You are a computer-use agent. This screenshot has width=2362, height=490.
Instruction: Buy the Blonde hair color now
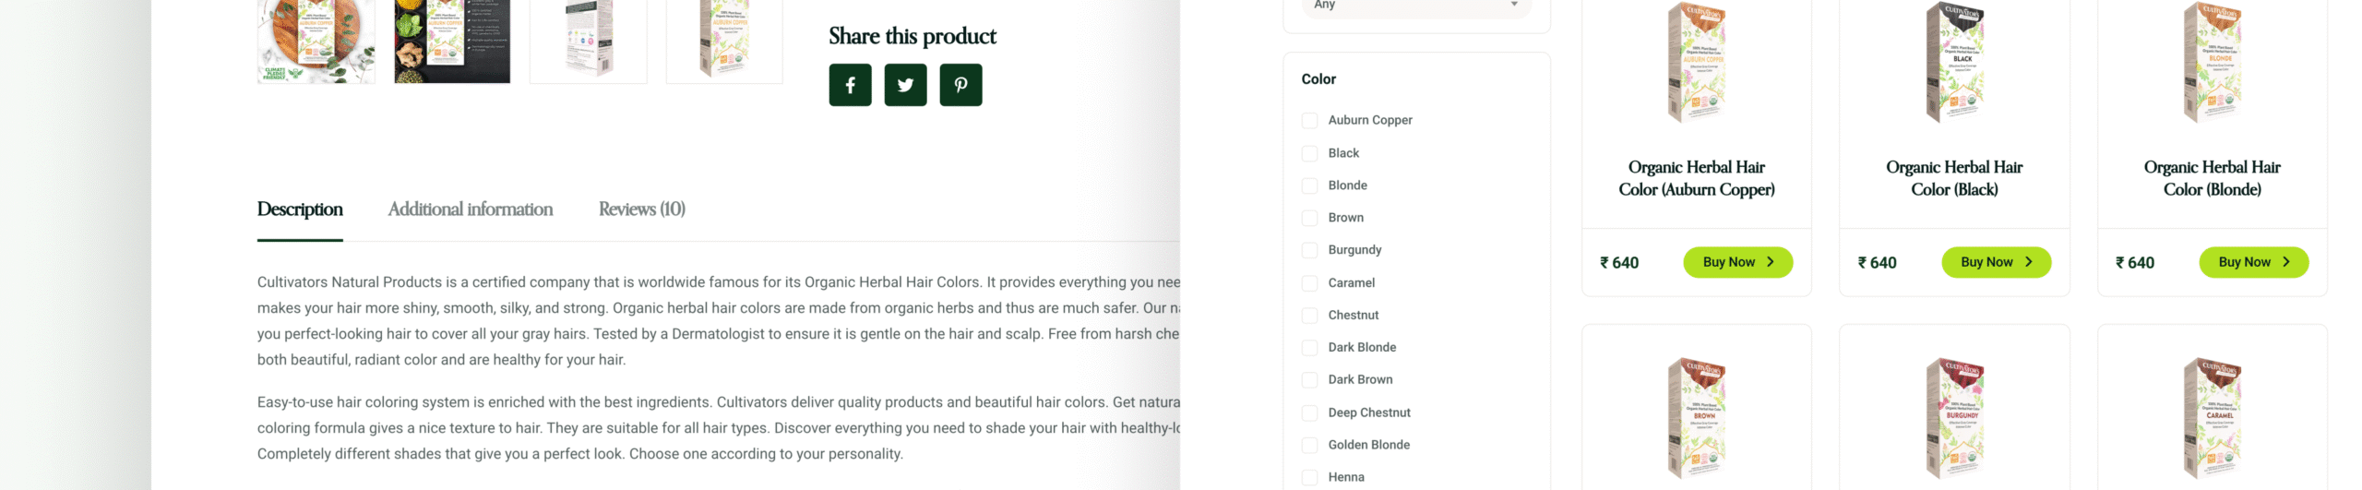(x=2253, y=262)
